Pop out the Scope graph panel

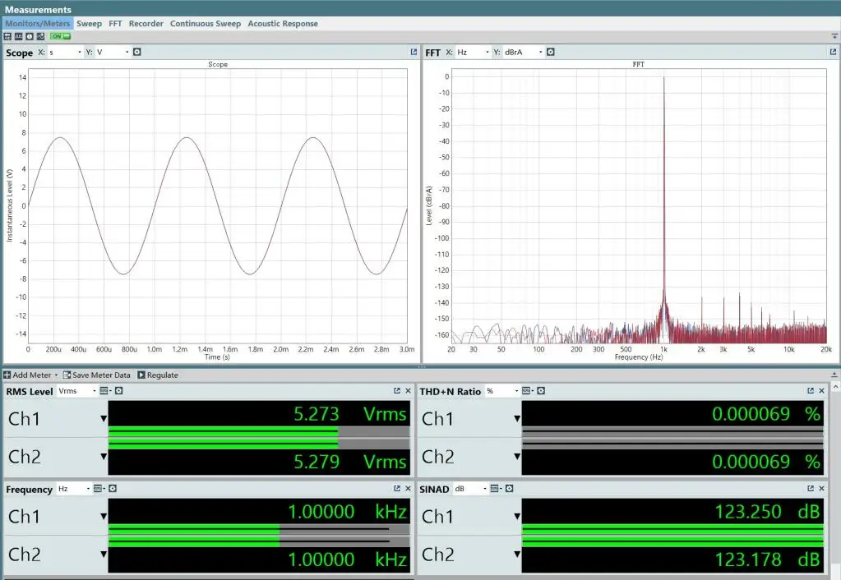pos(414,53)
